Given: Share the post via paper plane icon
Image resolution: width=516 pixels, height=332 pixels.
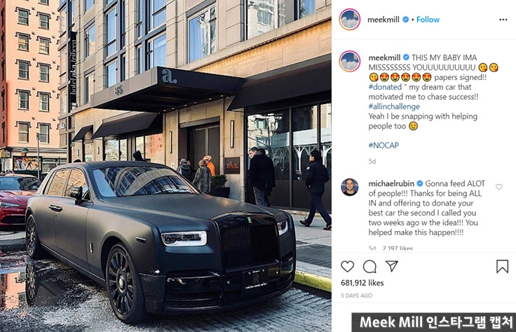Looking at the screenshot, I should (x=392, y=266).
